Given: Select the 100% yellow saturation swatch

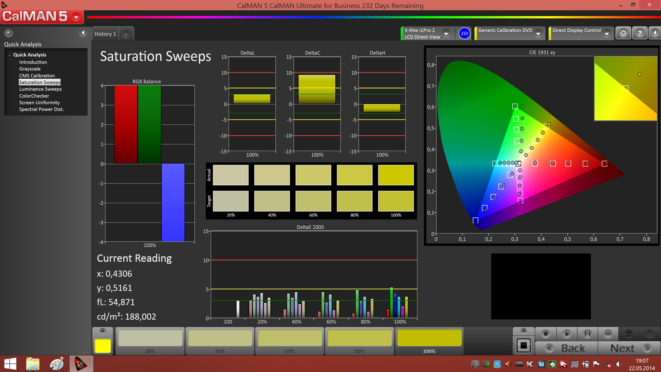Looking at the screenshot, I should 429,338.
